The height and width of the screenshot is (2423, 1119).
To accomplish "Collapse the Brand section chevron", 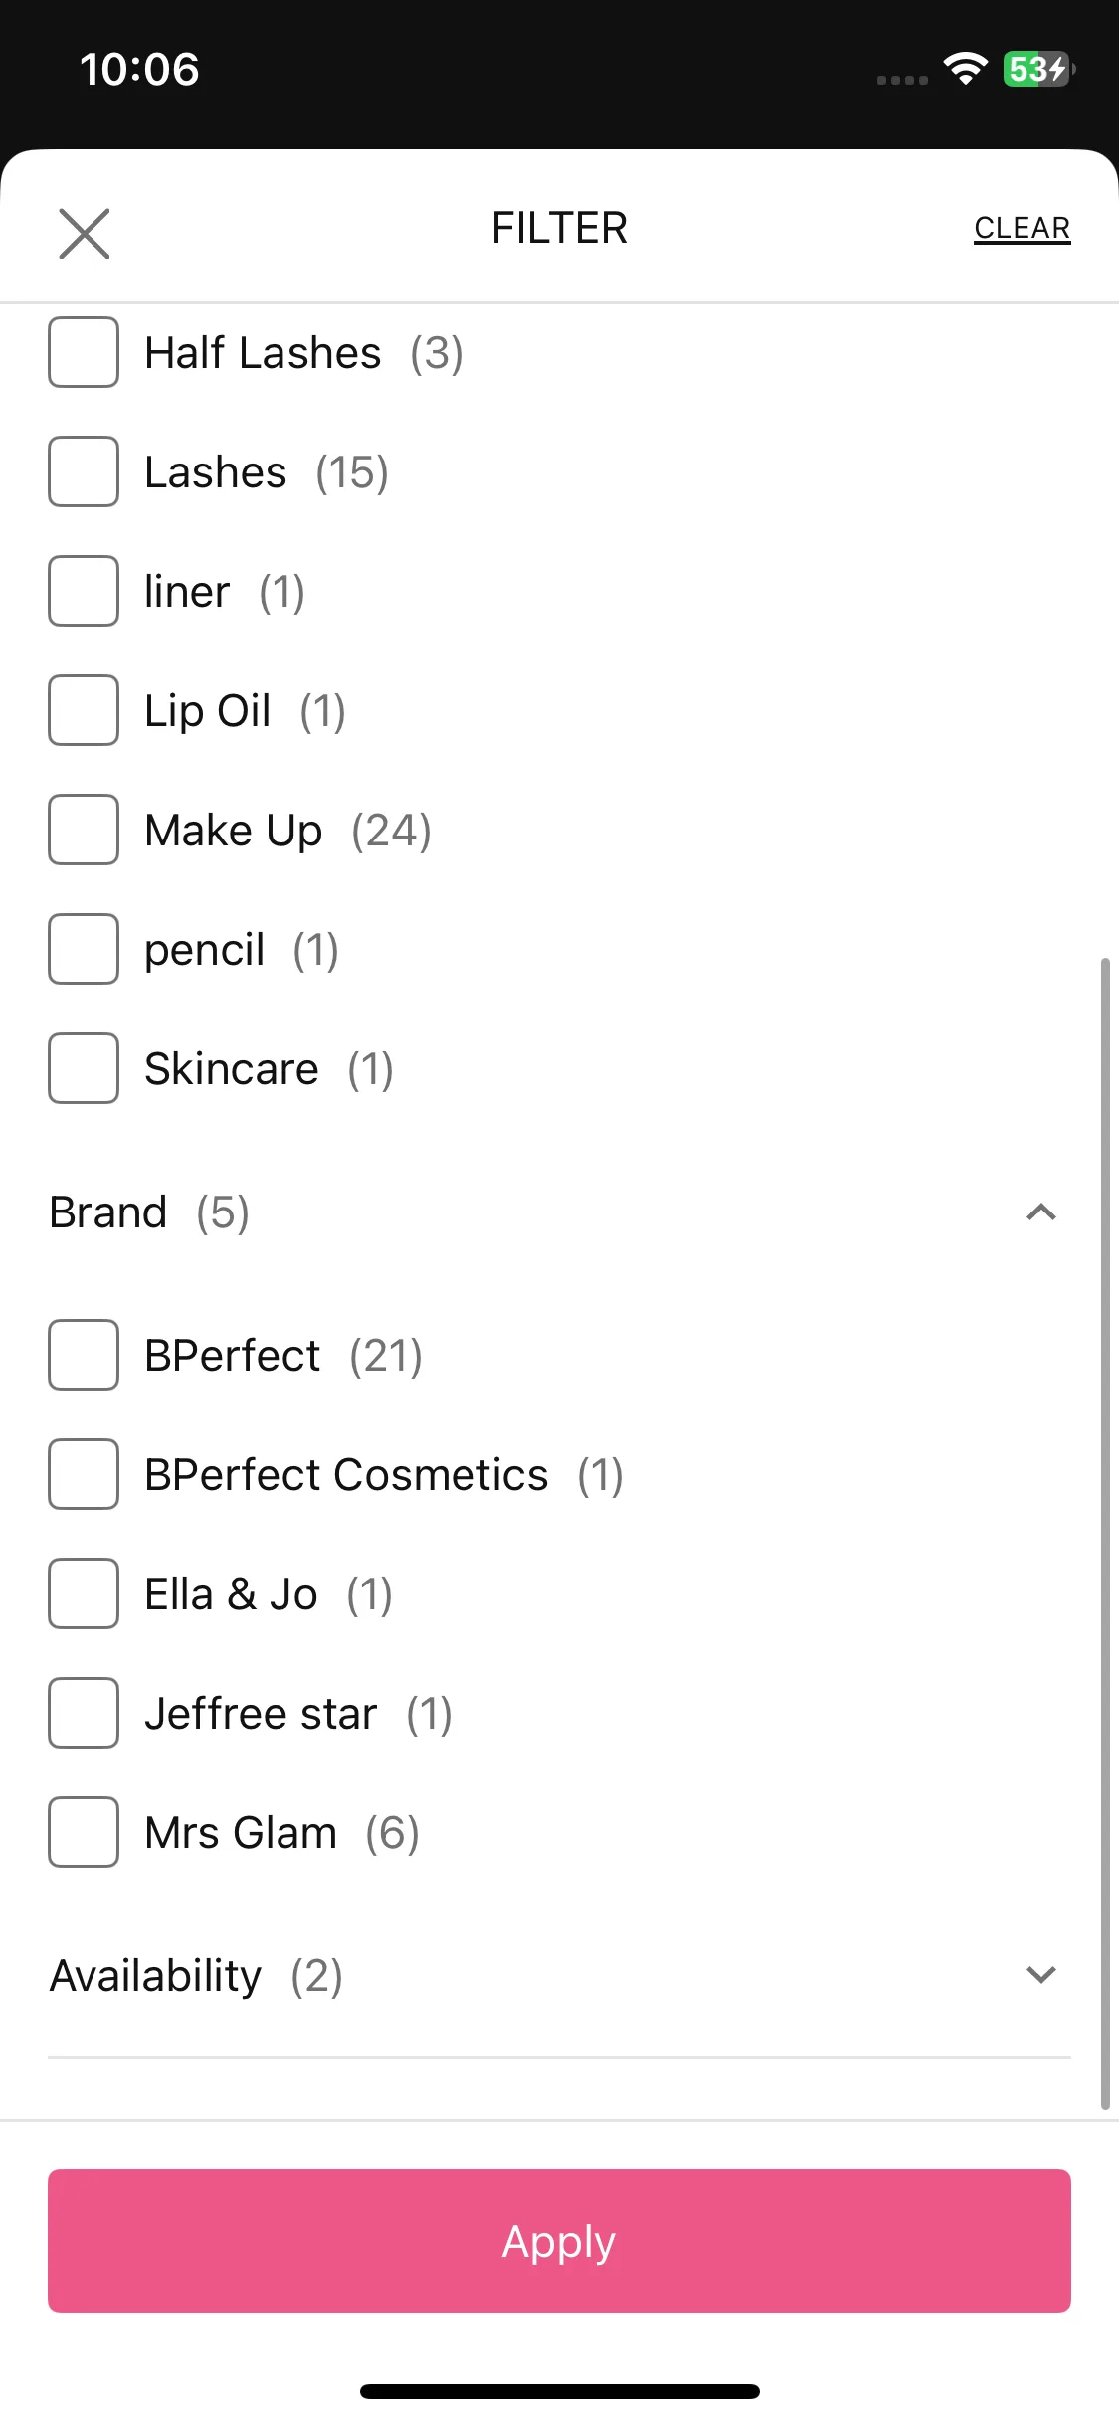I will [x=1040, y=1211].
